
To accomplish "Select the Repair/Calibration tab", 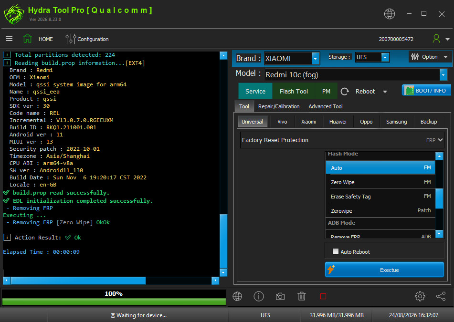I will [x=279, y=106].
